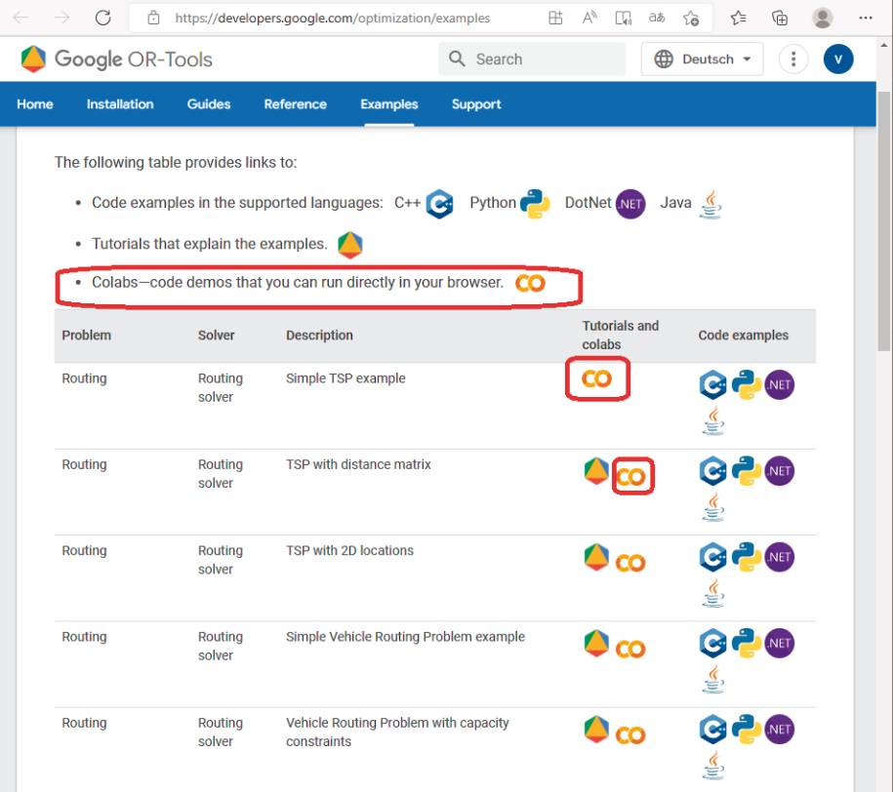Open C++ code for Simple Vehicle Routing Problem
The height and width of the screenshot is (792, 893).
pos(712,643)
